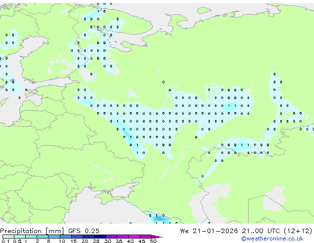
Task: Click the 'GFS 0.25' model label
Action: pos(84,231)
